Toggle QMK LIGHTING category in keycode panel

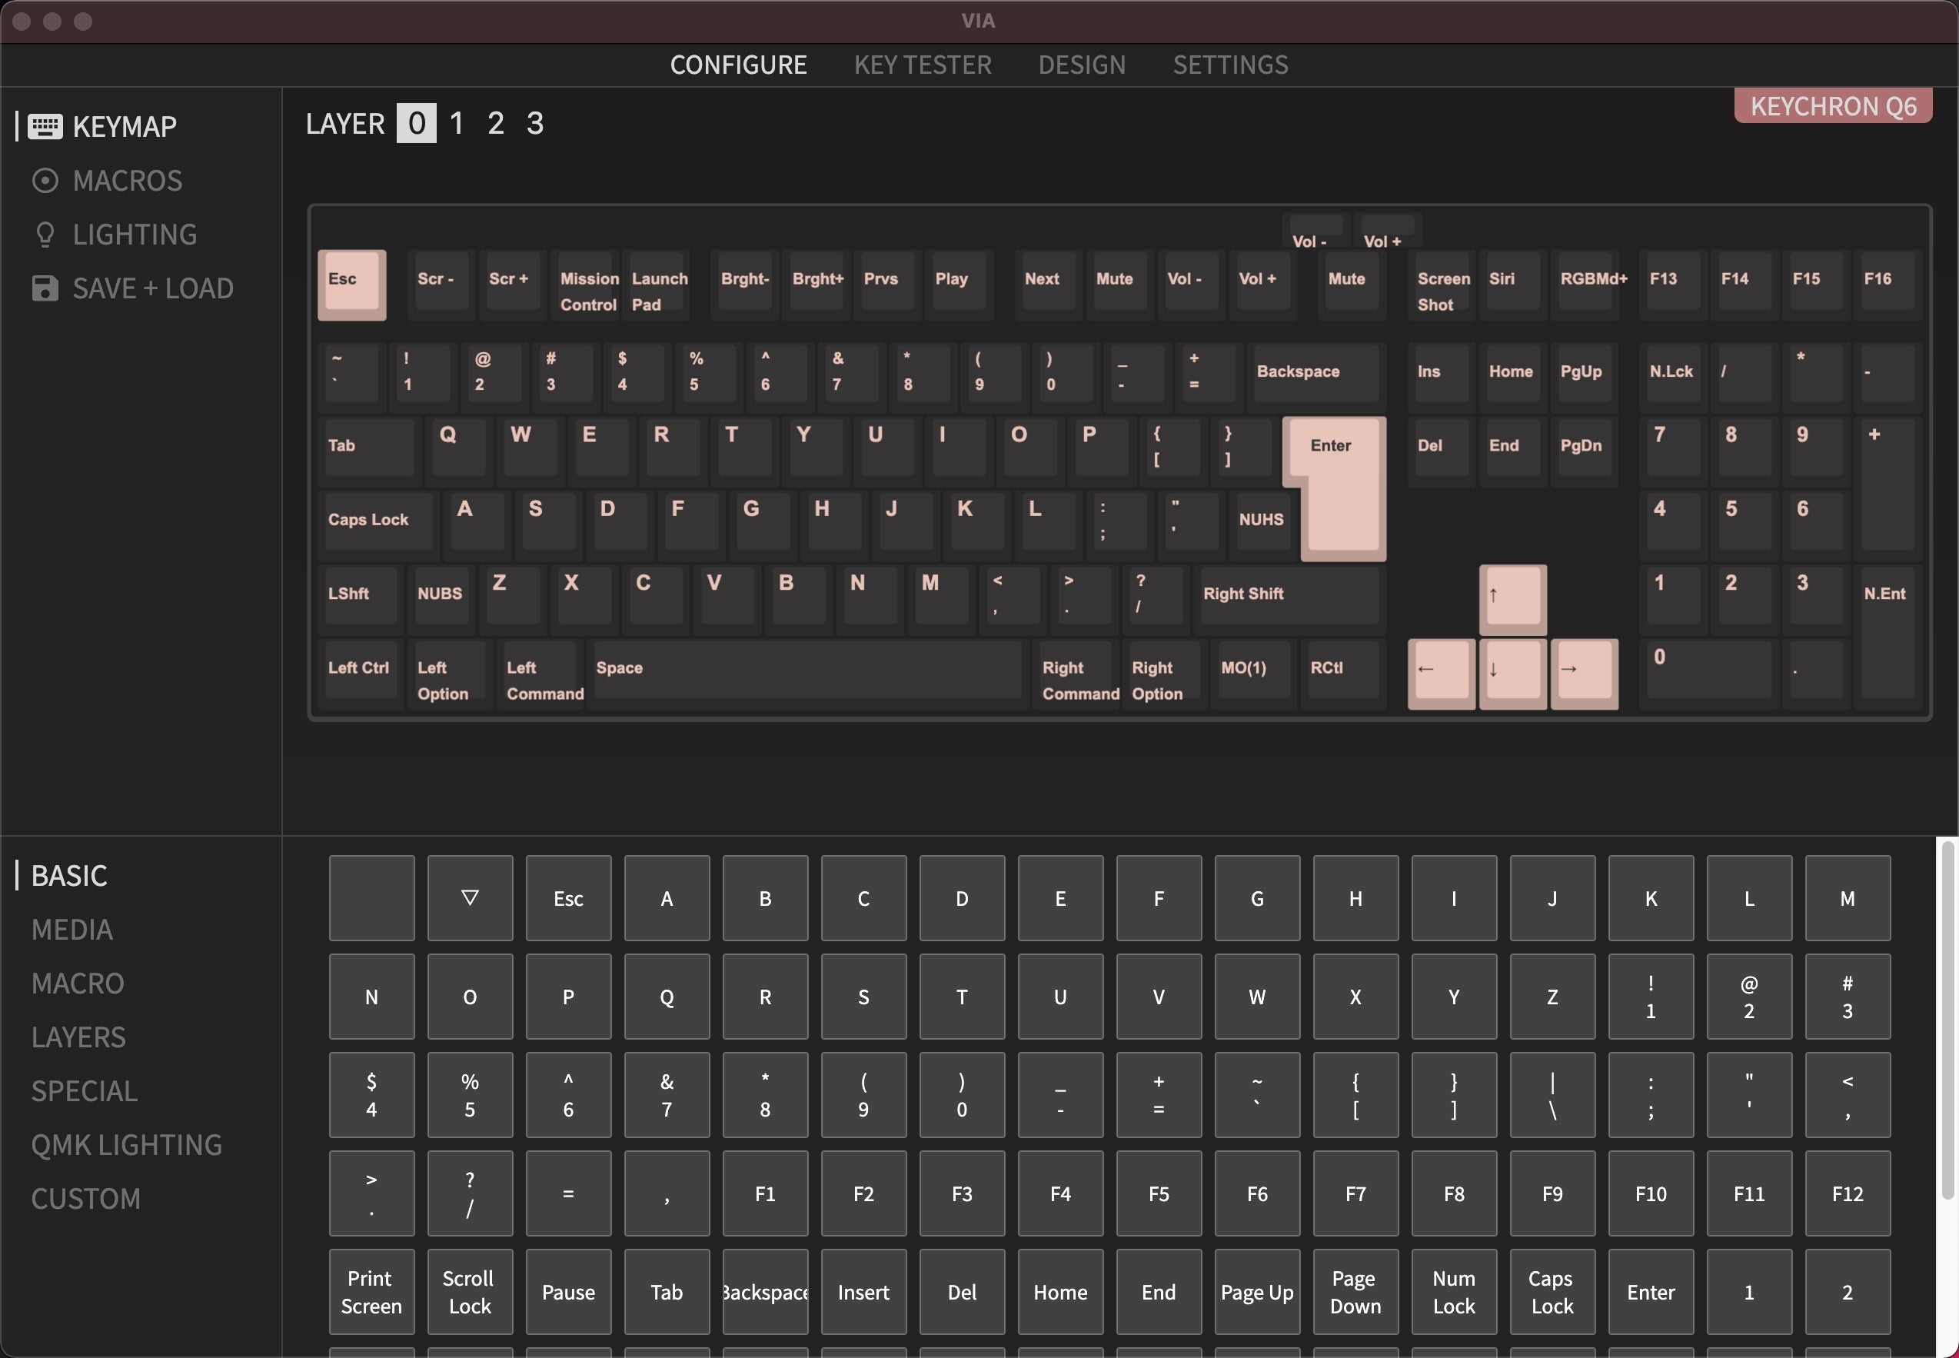click(x=125, y=1143)
